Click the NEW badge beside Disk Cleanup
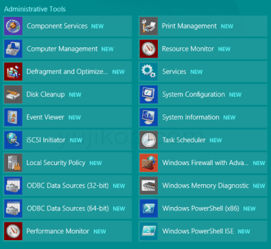 click(x=75, y=95)
